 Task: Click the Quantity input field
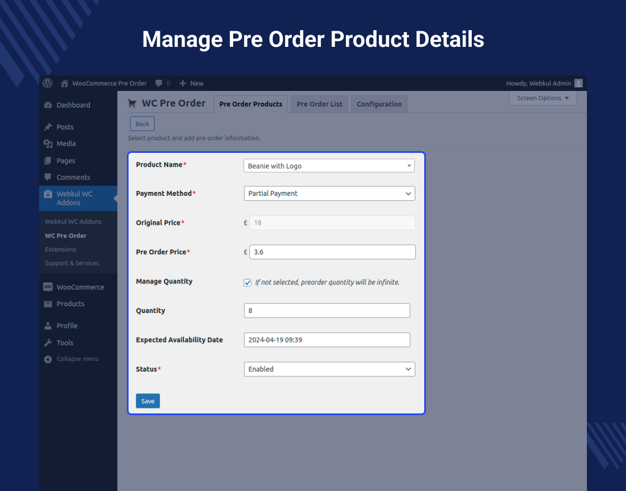pos(327,310)
